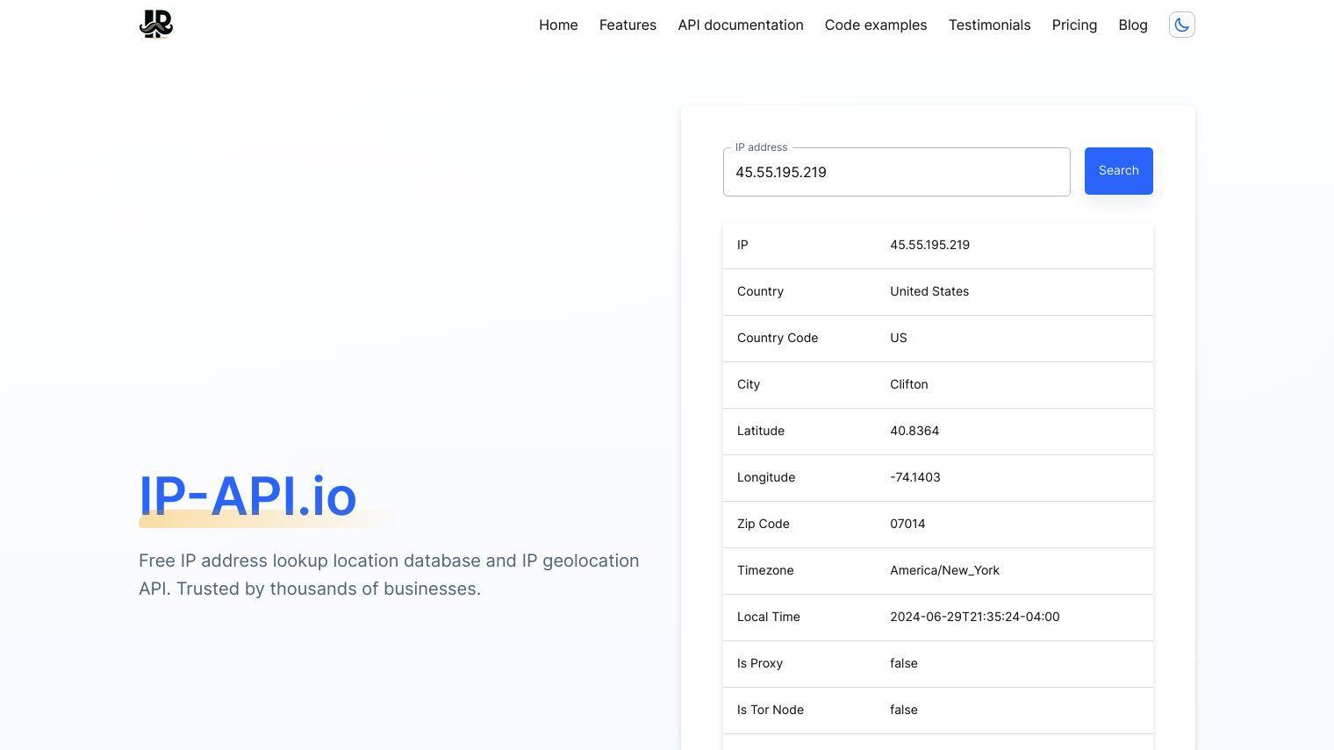
Task: Click the IP-API.io heading
Action: (x=247, y=496)
